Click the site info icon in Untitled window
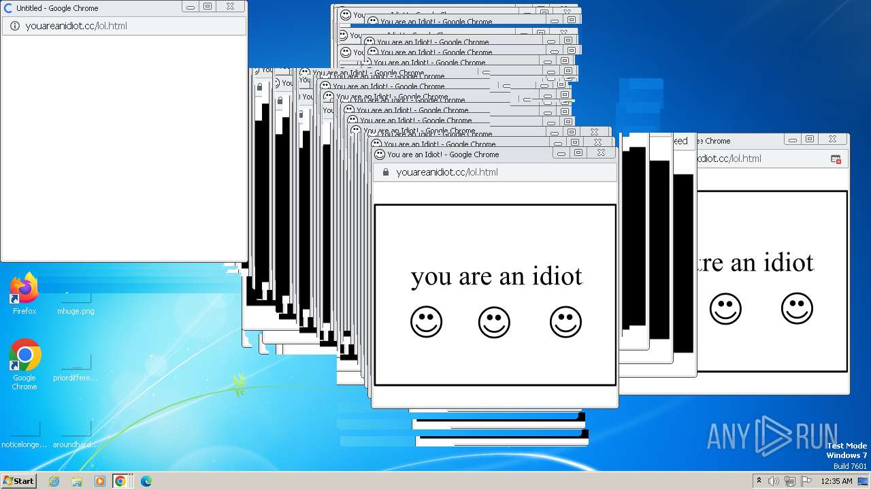The image size is (871, 490). 14,26
